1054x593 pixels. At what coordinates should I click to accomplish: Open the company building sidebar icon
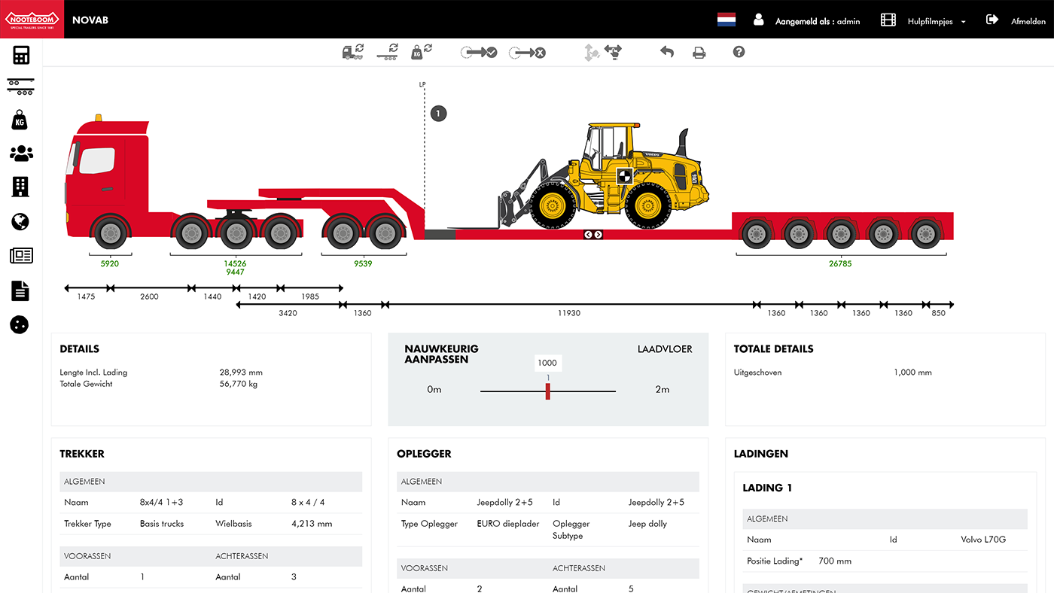21,187
